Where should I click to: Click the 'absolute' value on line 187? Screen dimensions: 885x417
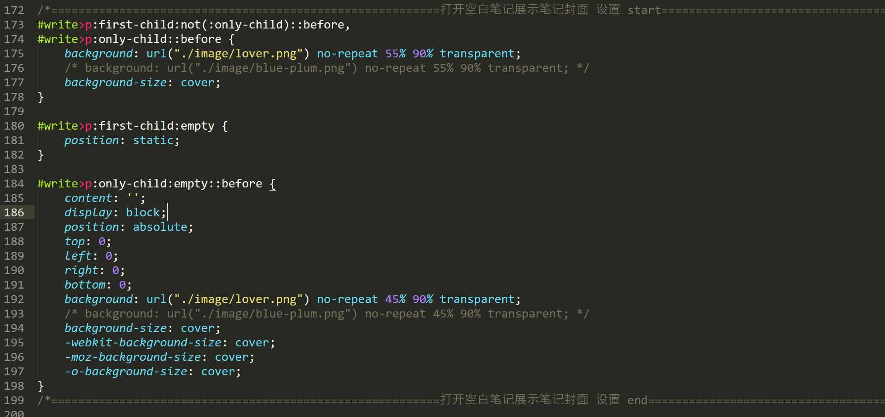point(160,227)
